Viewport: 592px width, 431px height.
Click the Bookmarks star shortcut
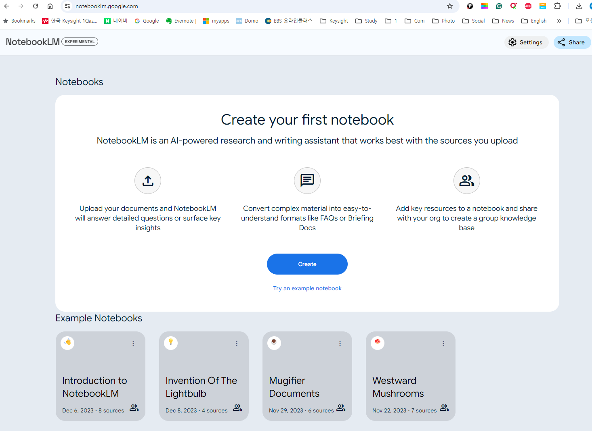coord(19,21)
